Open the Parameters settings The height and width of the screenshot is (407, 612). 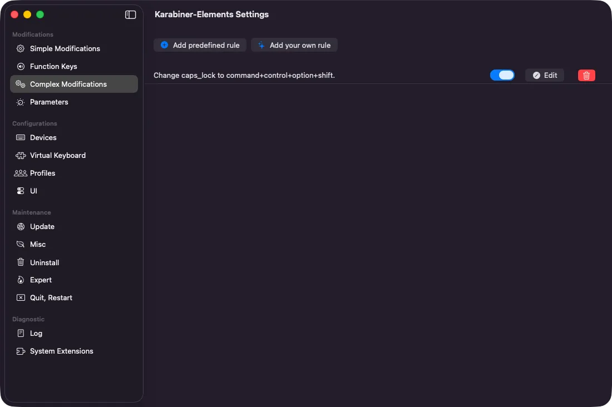(49, 102)
